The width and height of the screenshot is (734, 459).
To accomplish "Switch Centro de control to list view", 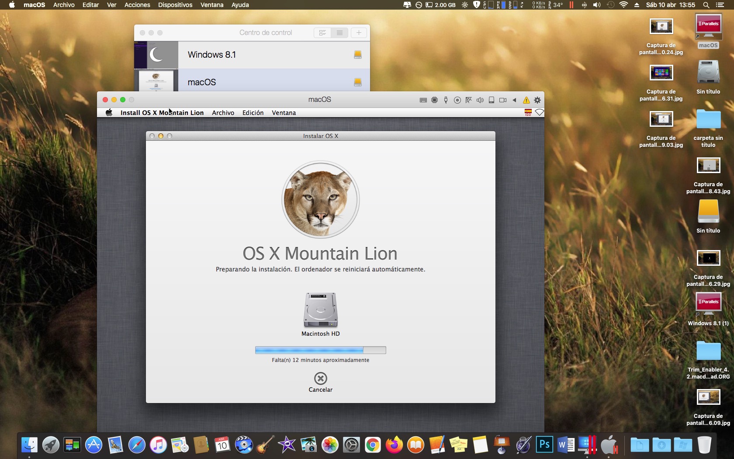I will pos(339,33).
